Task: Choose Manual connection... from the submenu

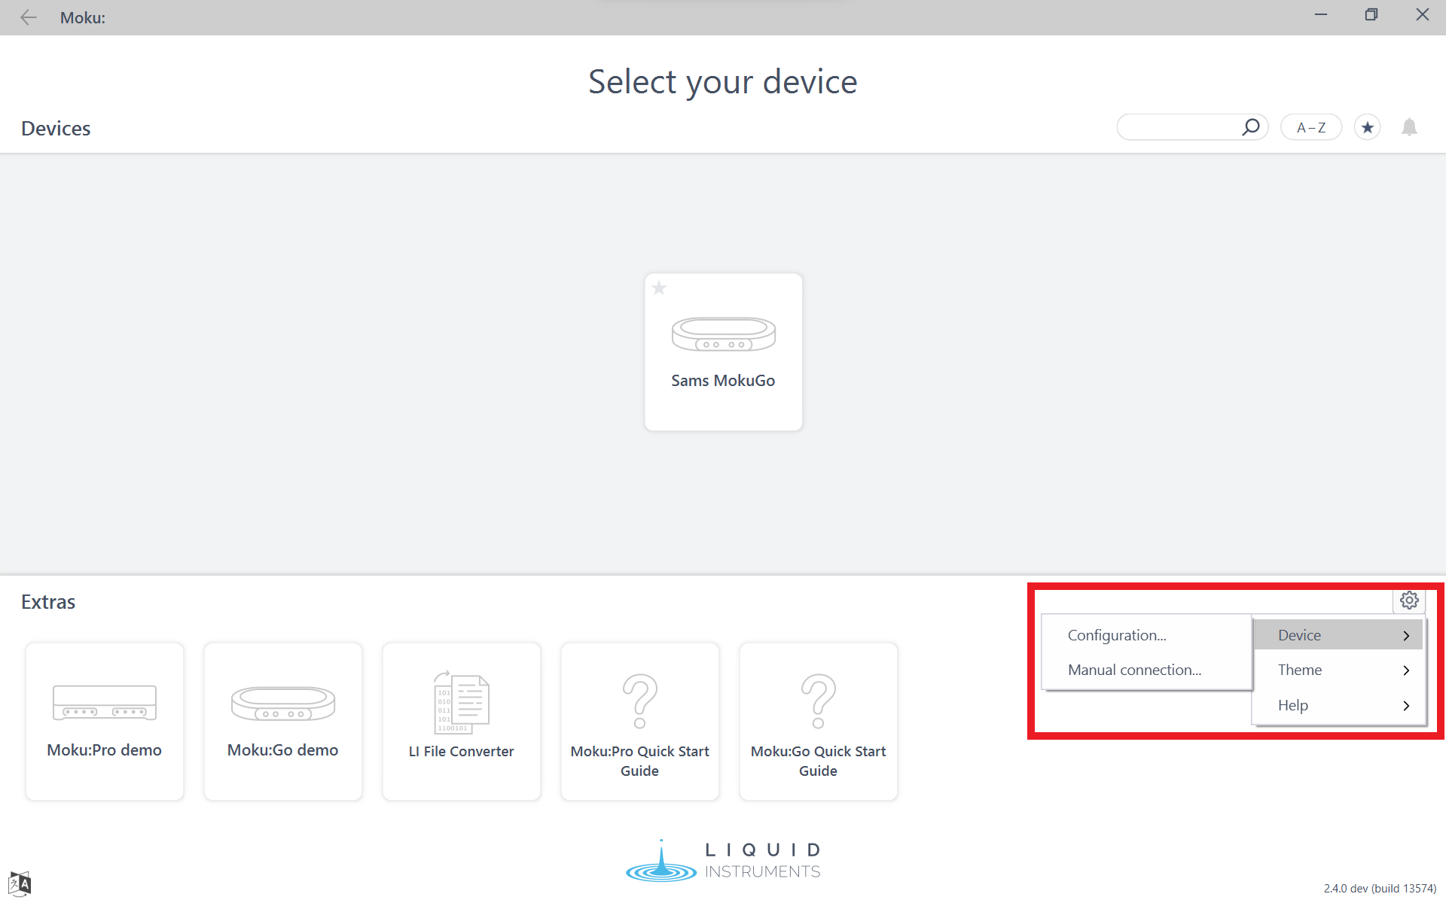Action: (x=1146, y=670)
